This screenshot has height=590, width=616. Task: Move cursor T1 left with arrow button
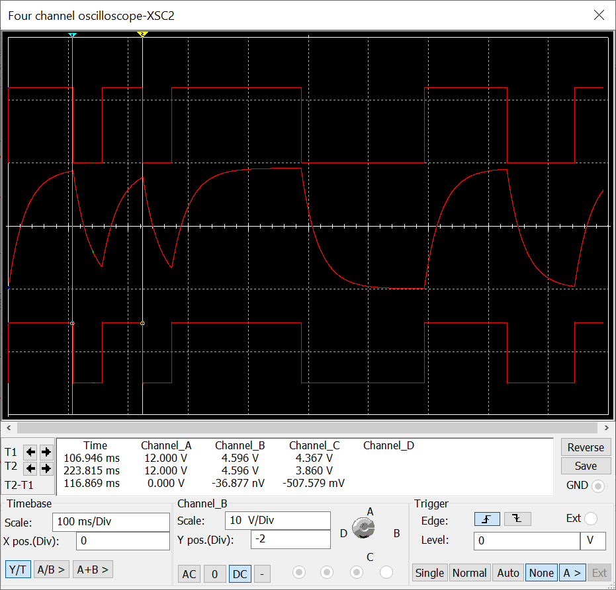coord(30,453)
